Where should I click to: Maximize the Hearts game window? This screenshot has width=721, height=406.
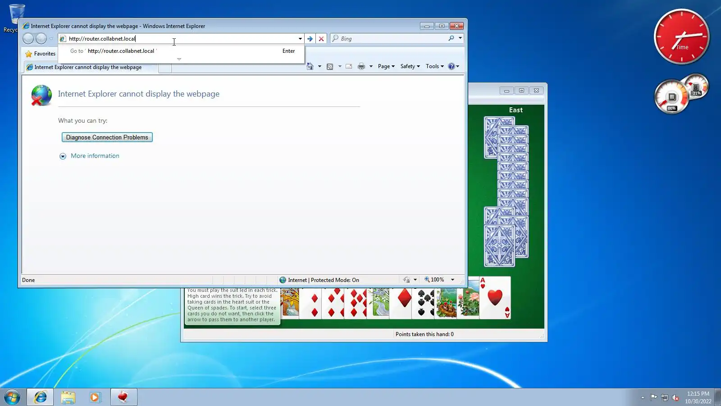521,91
